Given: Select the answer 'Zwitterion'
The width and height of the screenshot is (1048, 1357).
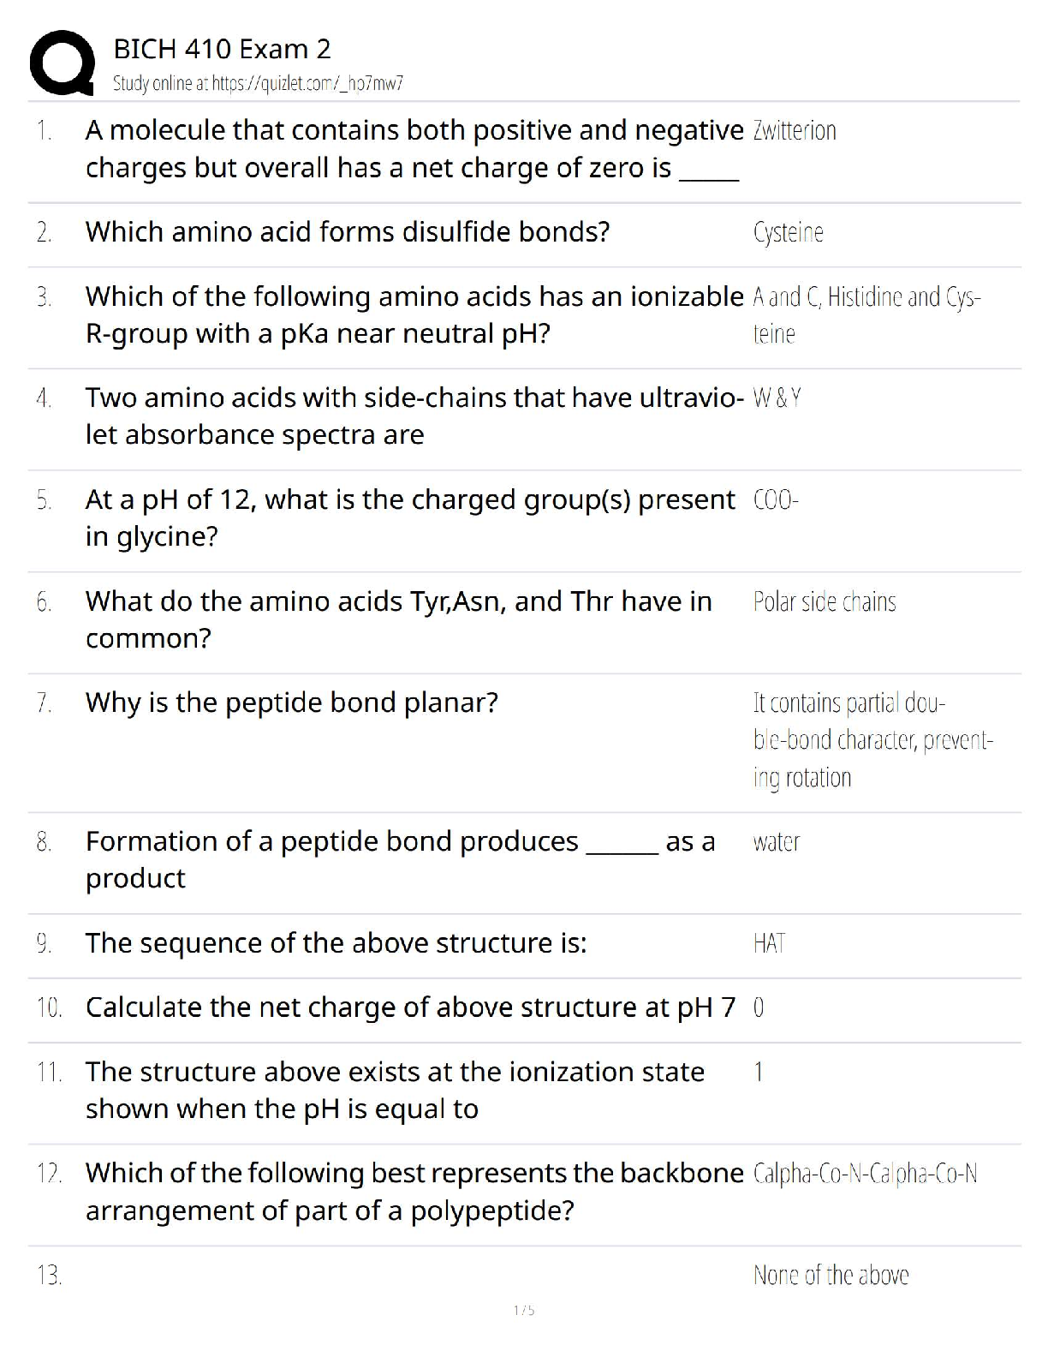Looking at the screenshot, I should coord(795,131).
